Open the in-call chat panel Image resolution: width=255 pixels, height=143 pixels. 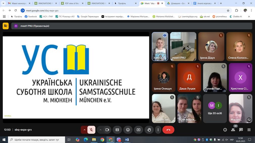point(241,130)
